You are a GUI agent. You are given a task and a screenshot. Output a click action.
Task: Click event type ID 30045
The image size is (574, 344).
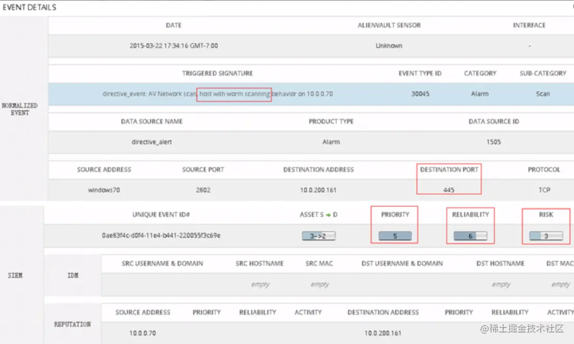tap(420, 94)
